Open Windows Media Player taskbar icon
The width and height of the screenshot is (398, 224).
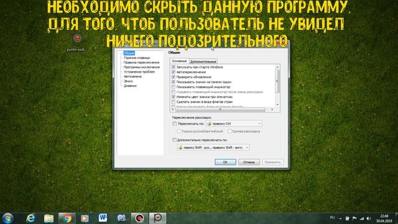point(85,218)
